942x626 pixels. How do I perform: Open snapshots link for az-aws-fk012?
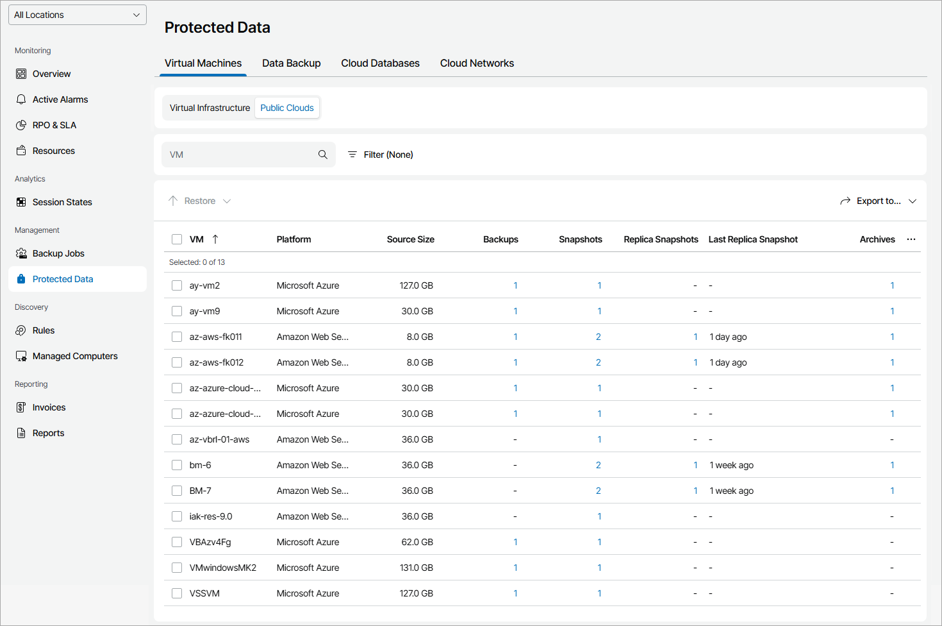[599, 362]
